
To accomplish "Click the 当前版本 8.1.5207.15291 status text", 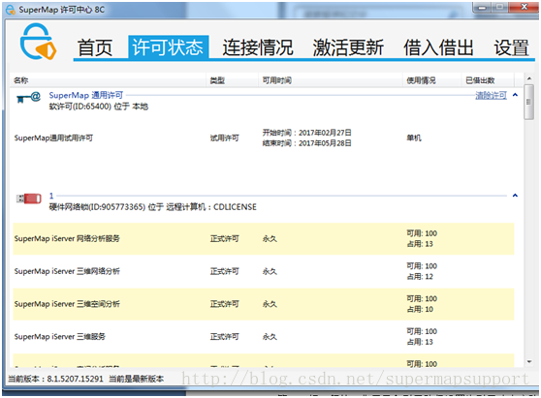I will [x=55, y=379].
